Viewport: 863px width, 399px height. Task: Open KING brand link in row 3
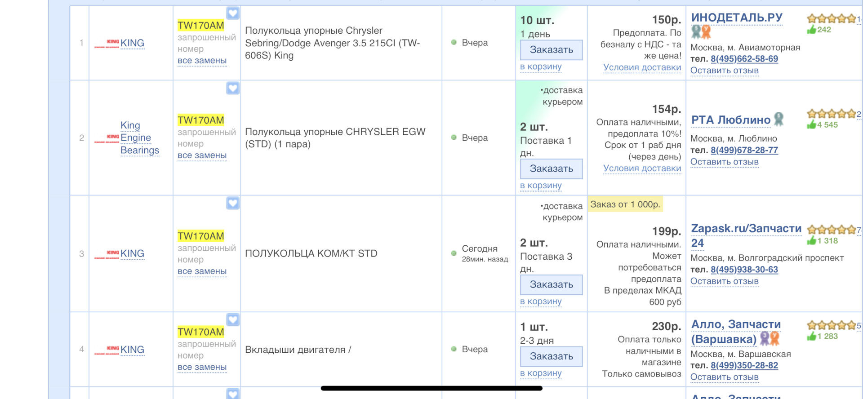point(132,253)
